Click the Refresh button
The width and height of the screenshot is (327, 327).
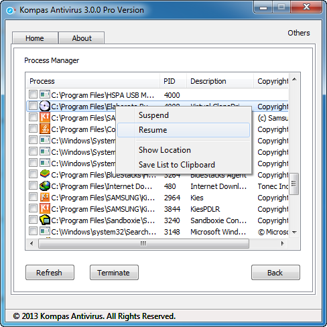50,273
